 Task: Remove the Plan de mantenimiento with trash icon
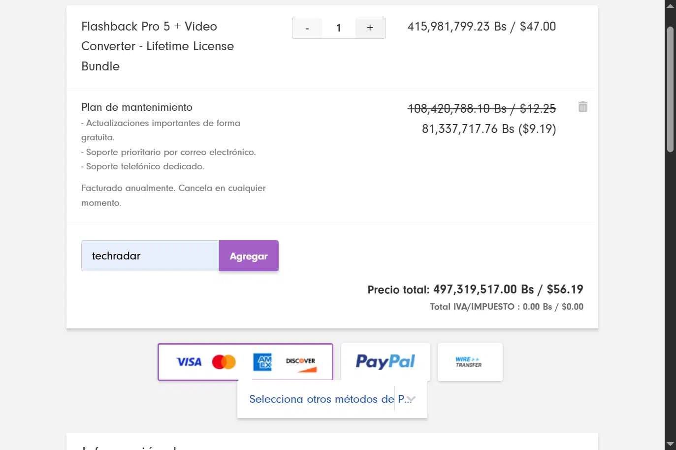tap(583, 107)
